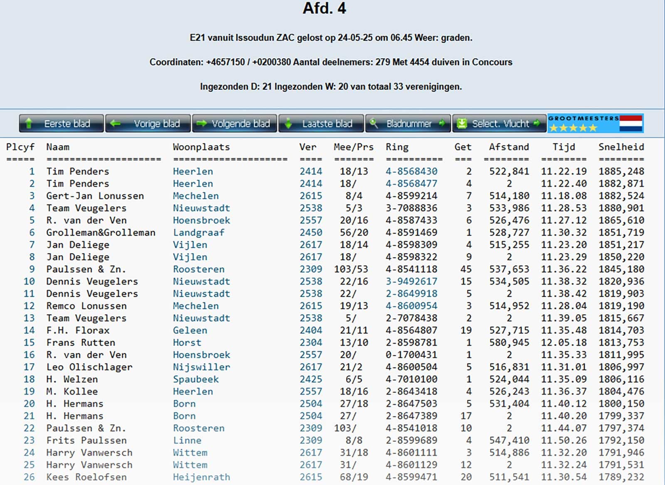The width and height of the screenshot is (665, 485).
Task: Select placing number 15 for Frans Rutten
Action: [x=29, y=342]
